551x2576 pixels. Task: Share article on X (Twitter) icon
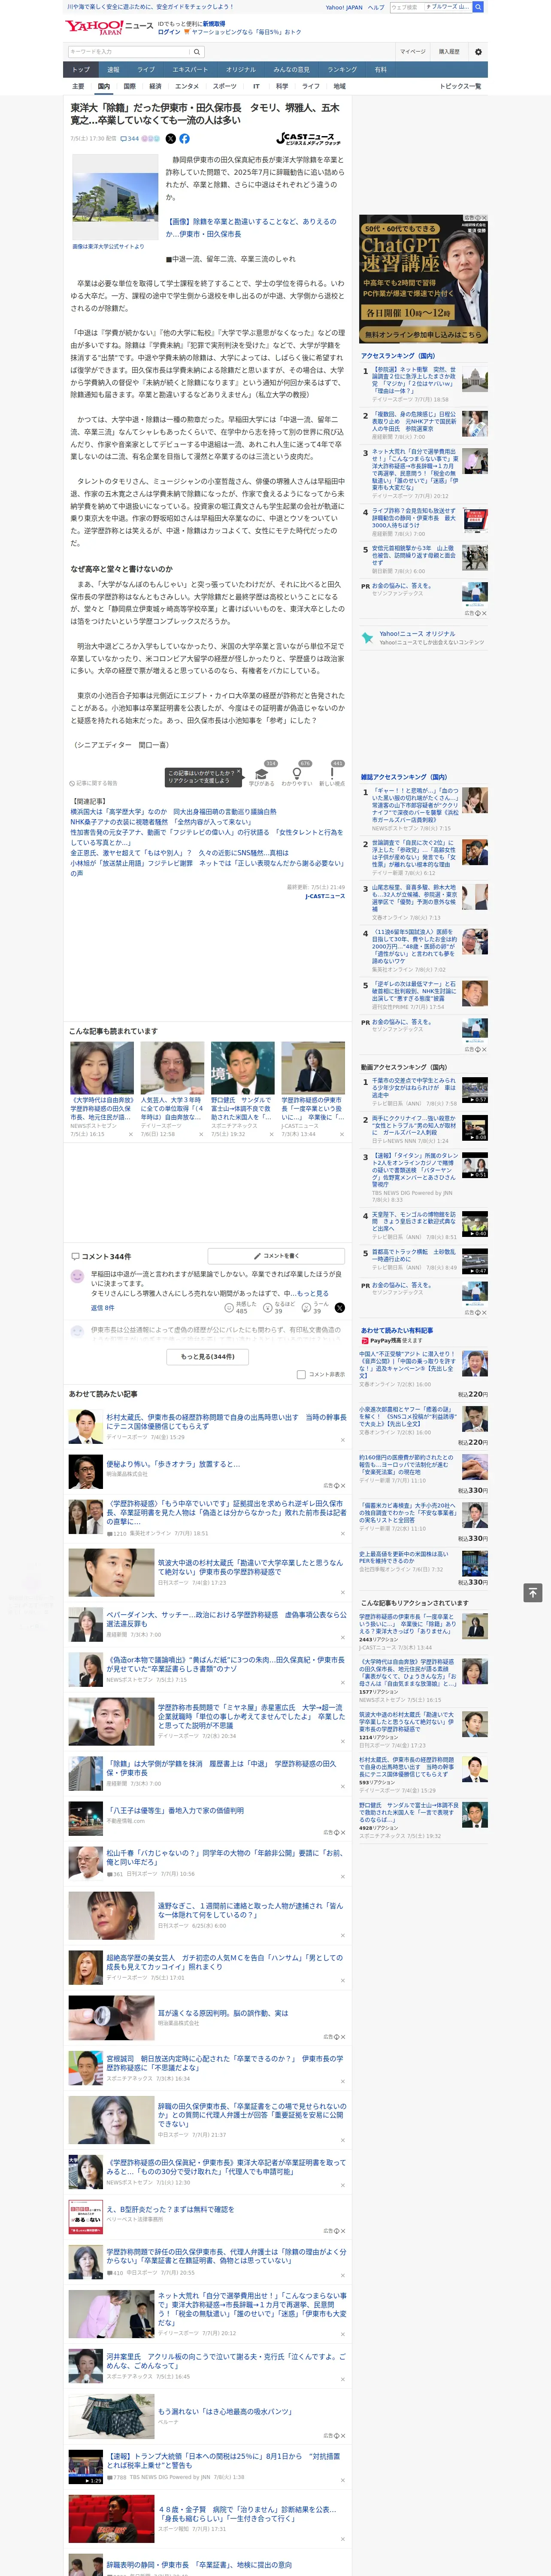coord(170,139)
